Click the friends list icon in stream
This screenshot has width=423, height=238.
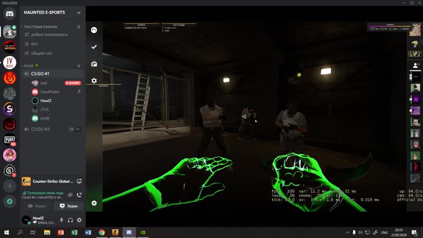click(416, 66)
